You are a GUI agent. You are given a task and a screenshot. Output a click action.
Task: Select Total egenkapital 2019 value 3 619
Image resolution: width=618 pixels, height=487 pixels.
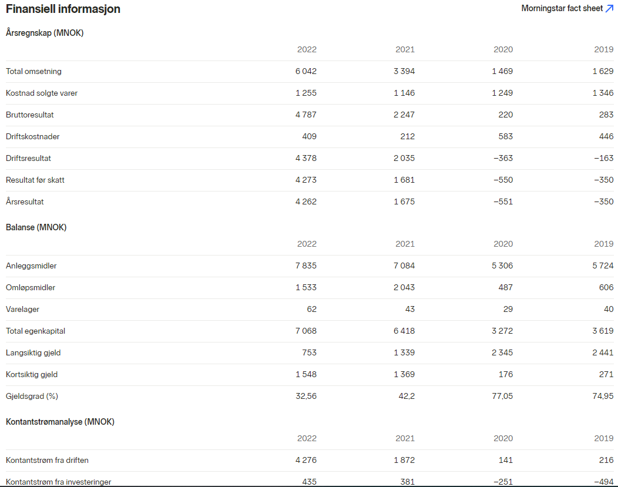point(603,331)
